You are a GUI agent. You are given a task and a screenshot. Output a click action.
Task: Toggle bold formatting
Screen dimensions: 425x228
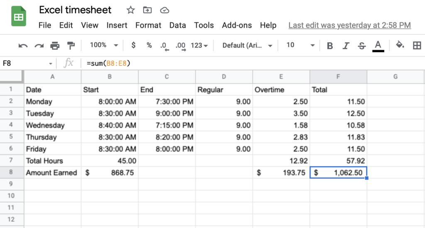[x=330, y=46]
